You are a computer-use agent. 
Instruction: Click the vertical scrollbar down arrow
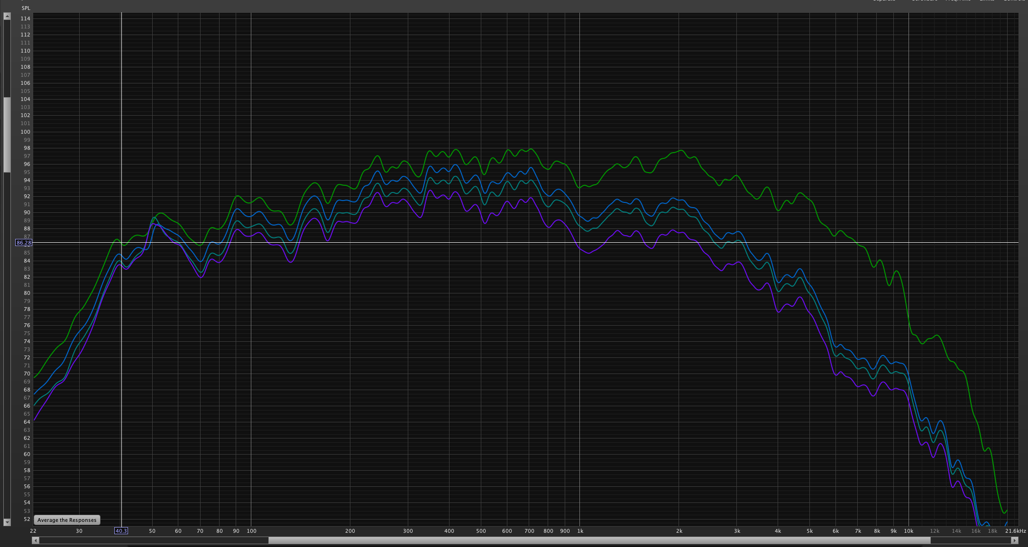click(x=7, y=522)
